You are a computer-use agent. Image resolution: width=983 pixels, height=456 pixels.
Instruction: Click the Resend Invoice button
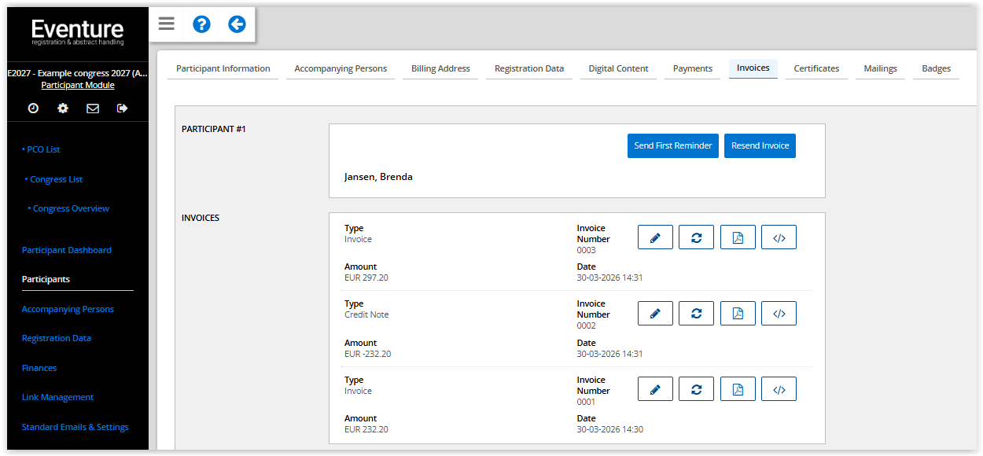[x=760, y=145]
